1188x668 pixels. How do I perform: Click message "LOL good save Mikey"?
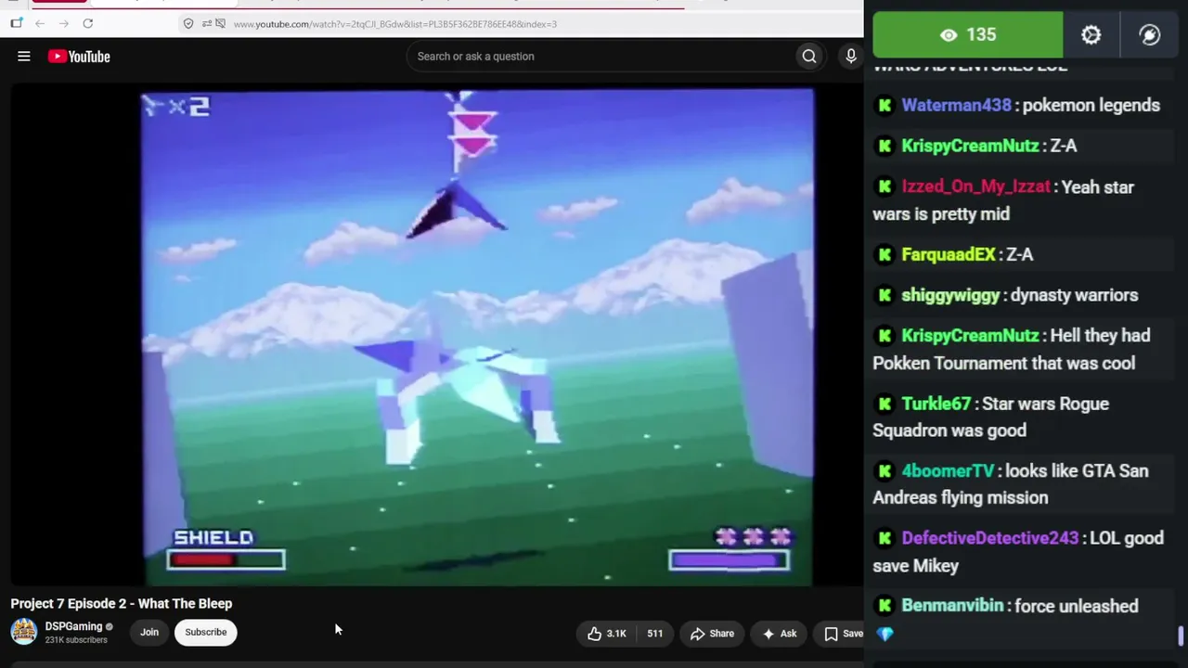pos(1018,551)
